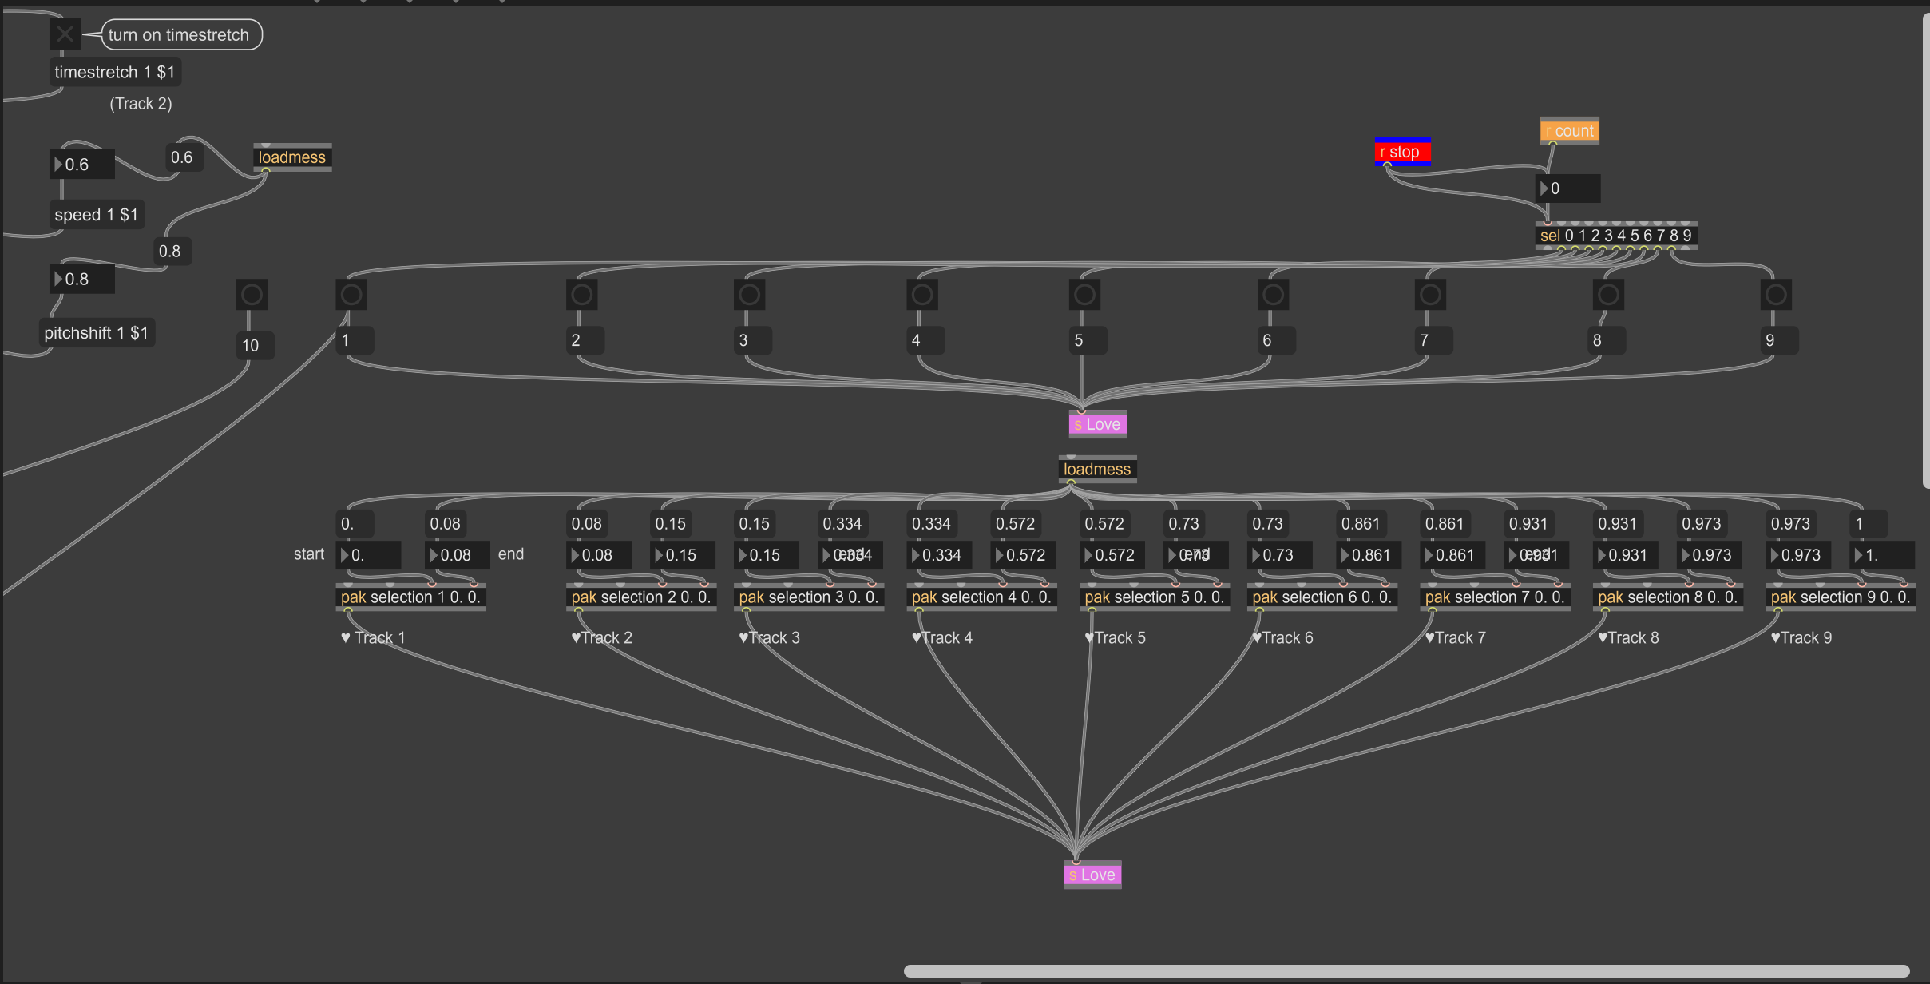Click the bang button above message 9

point(1776,295)
